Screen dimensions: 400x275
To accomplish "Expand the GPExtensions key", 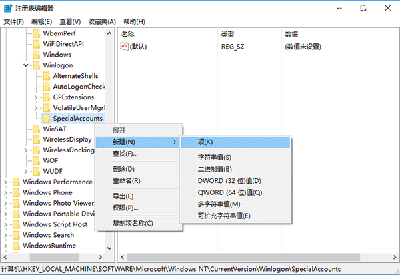I will point(36,97).
